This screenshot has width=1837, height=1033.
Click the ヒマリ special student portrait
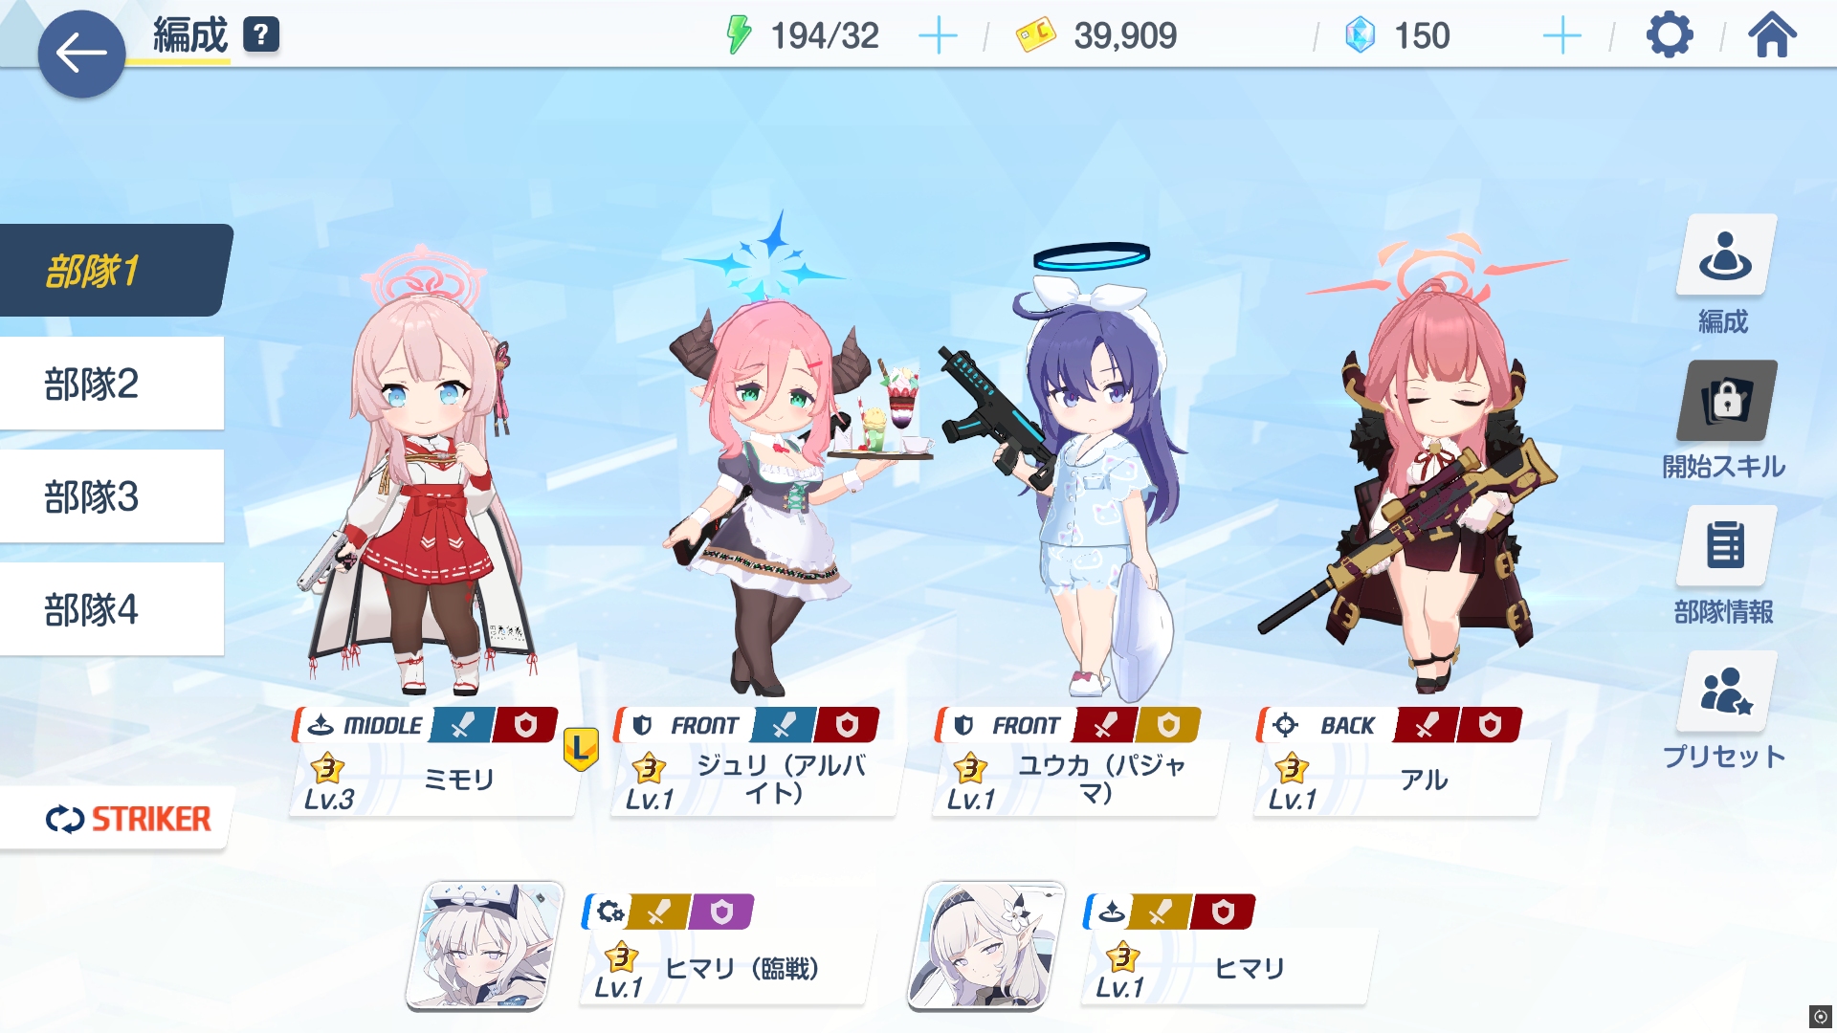click(986, 946)
